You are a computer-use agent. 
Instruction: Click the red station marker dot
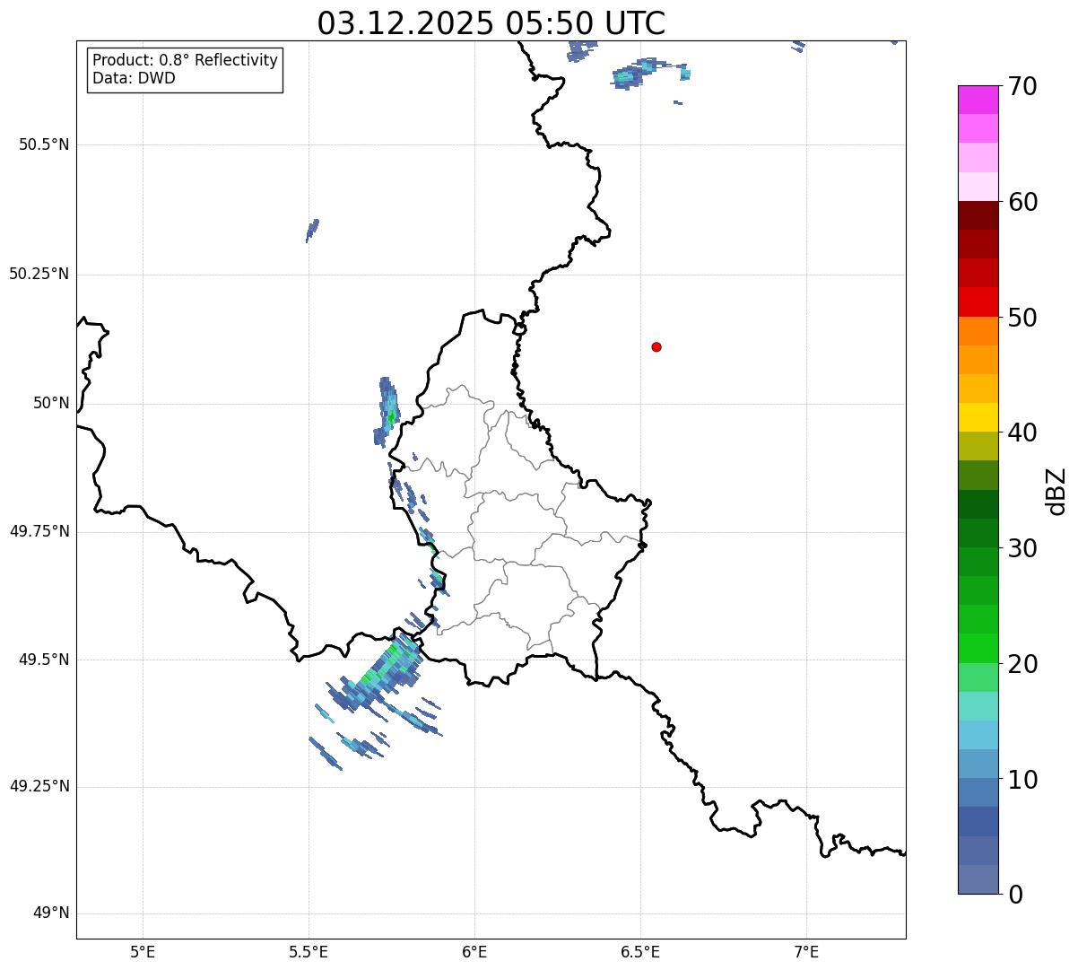(656, 346)
